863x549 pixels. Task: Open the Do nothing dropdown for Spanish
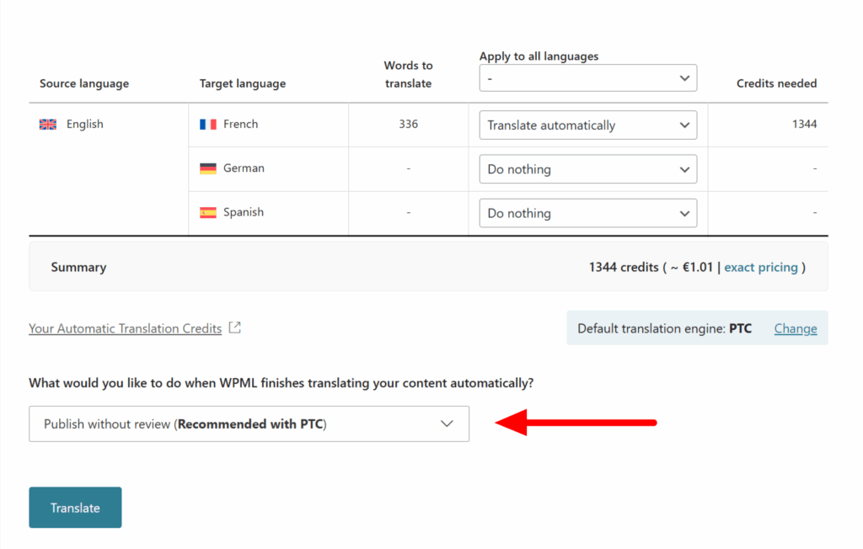pyautogui.click(x=587, y=212)
